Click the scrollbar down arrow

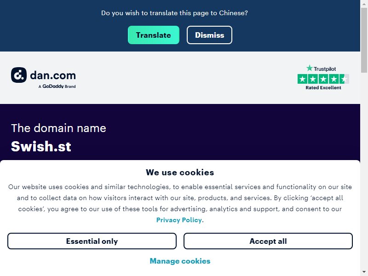(364, 272)
